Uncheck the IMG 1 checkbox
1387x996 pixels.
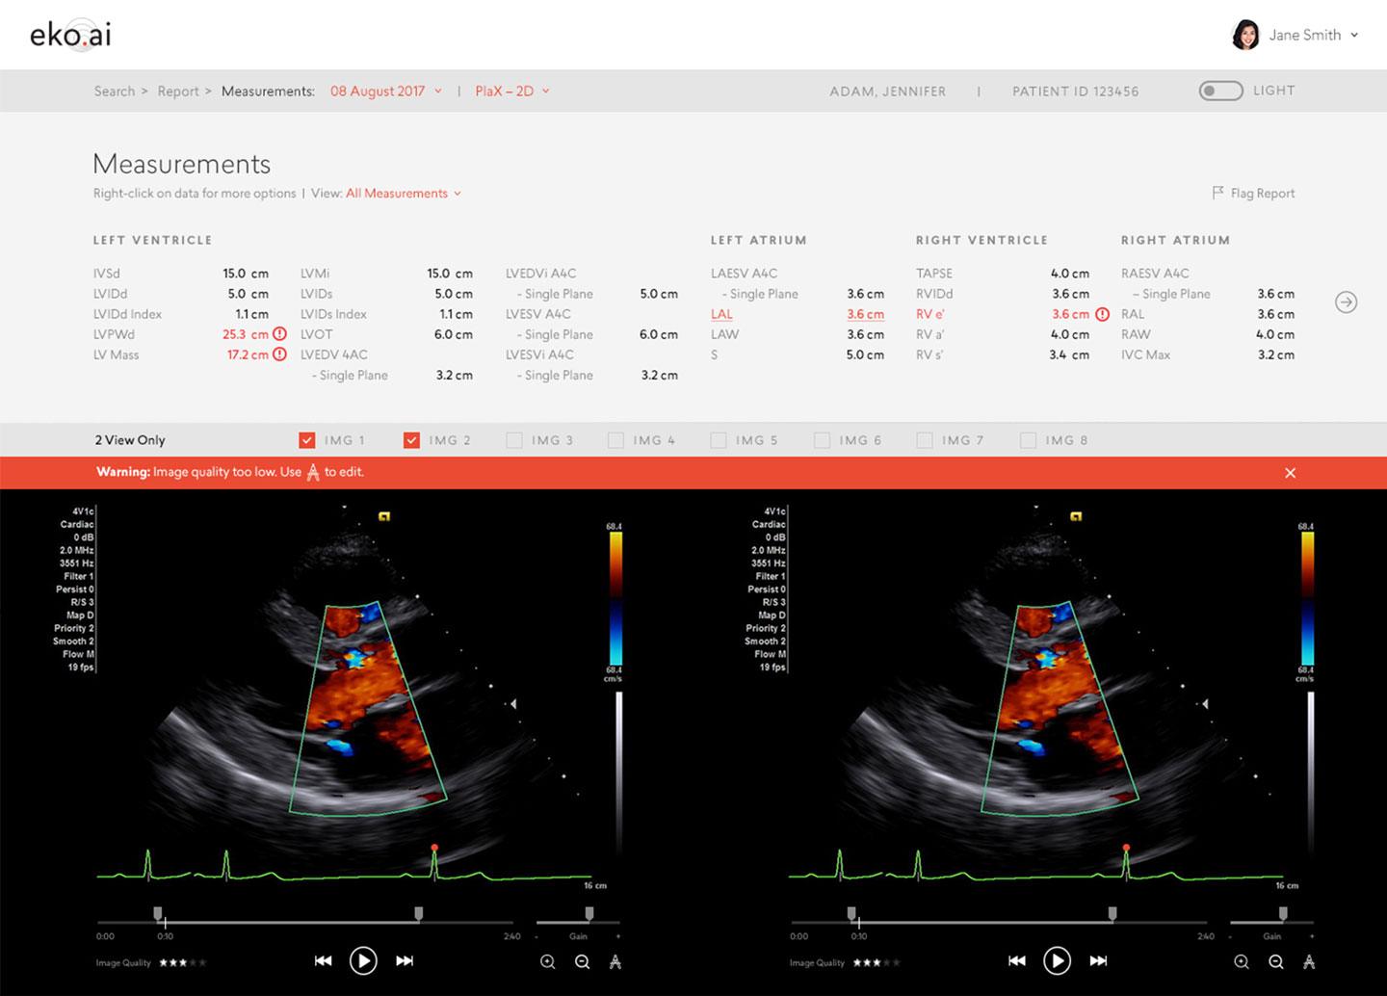pyautogui.click(x=306, y=439)
